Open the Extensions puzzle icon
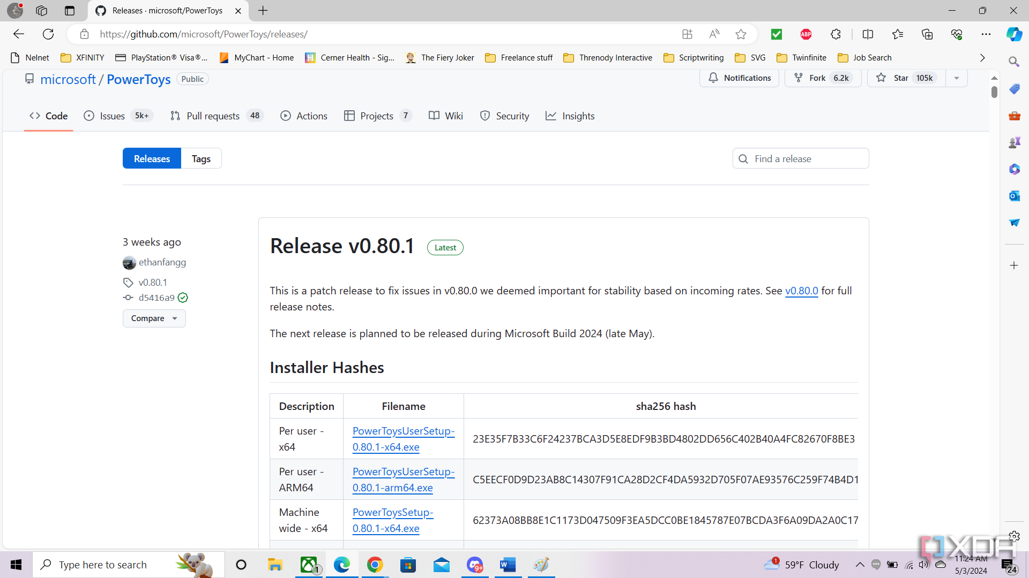Screen dimensions: 1029x578 (836, 34)
